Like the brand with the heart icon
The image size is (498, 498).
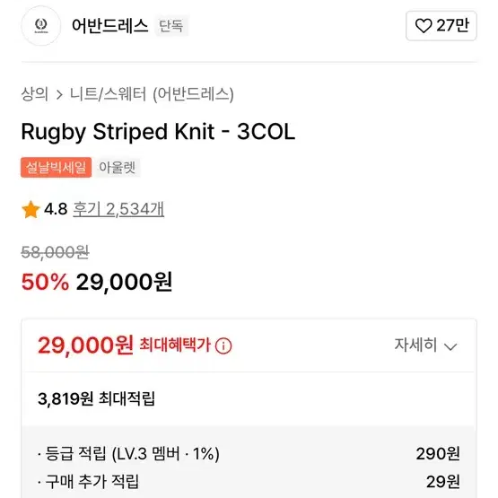424,26
